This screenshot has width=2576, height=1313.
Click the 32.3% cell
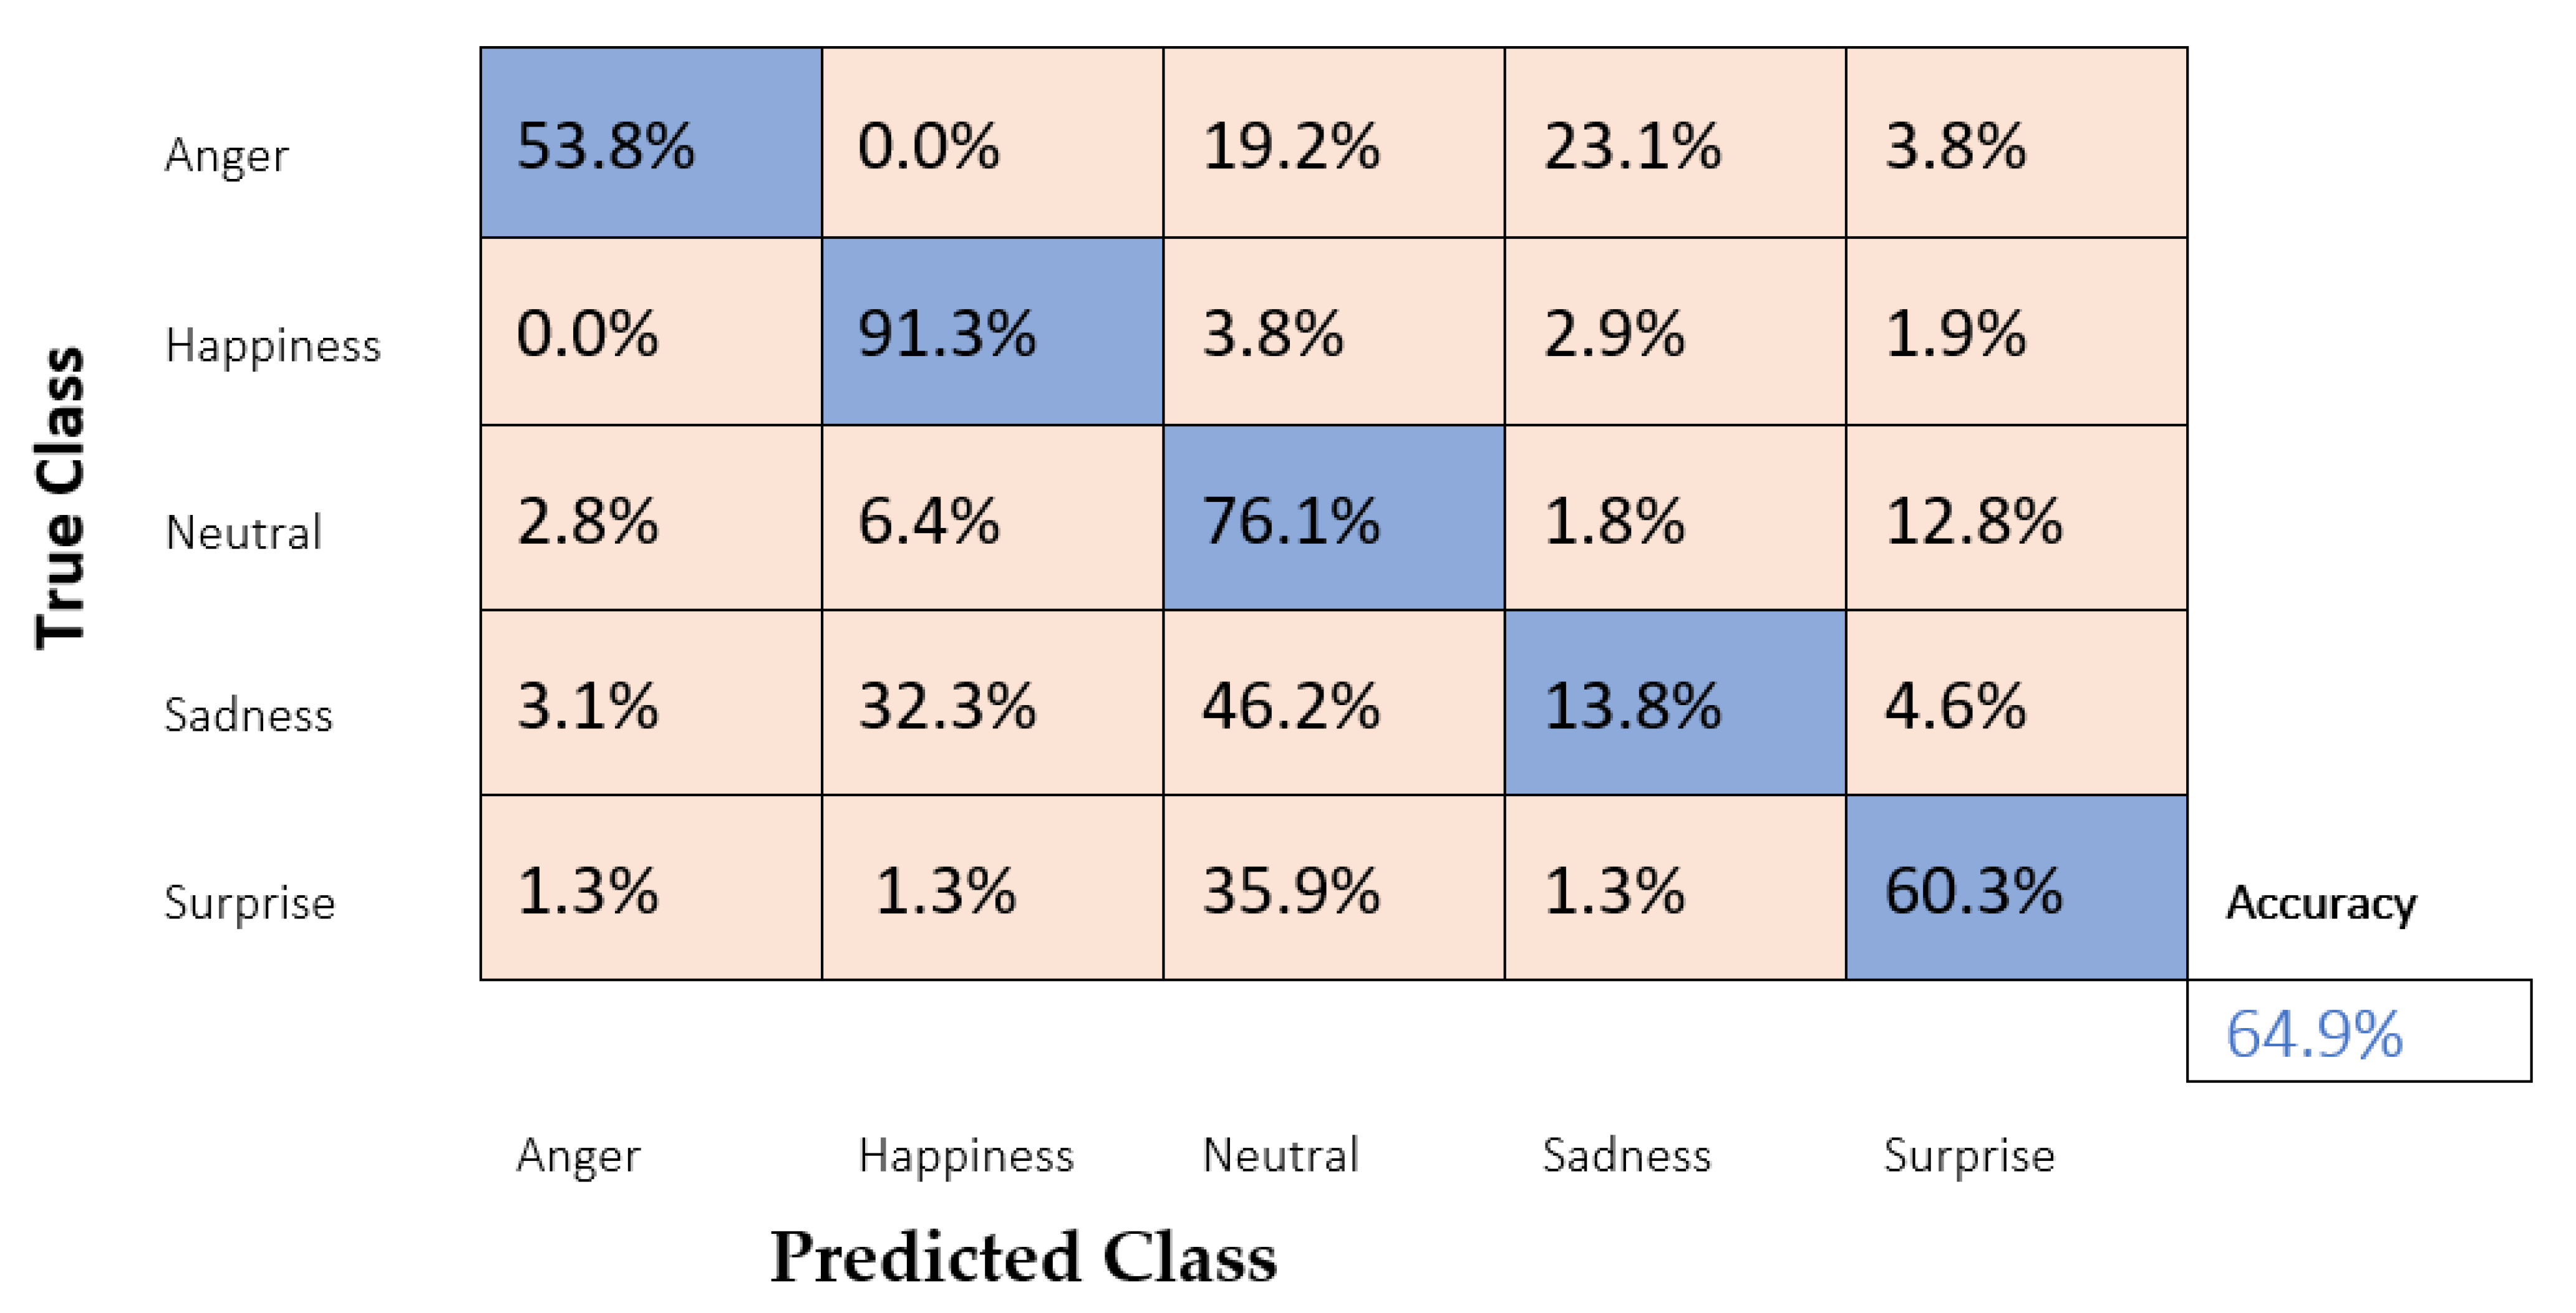992,703
